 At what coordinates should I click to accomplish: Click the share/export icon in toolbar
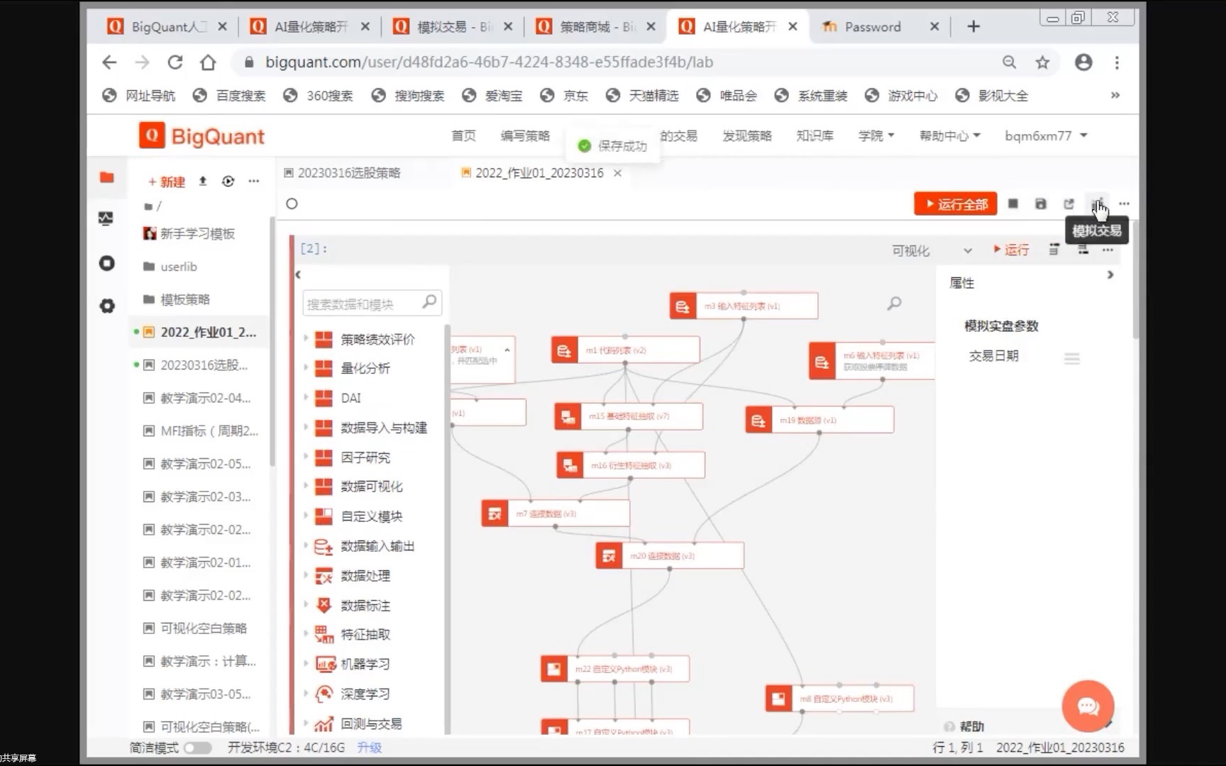1068,204
